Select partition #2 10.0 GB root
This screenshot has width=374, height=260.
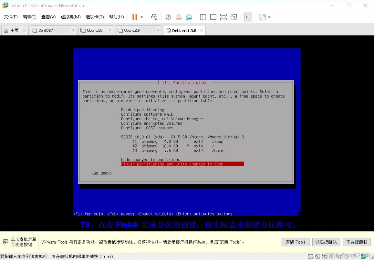point(173,146)
